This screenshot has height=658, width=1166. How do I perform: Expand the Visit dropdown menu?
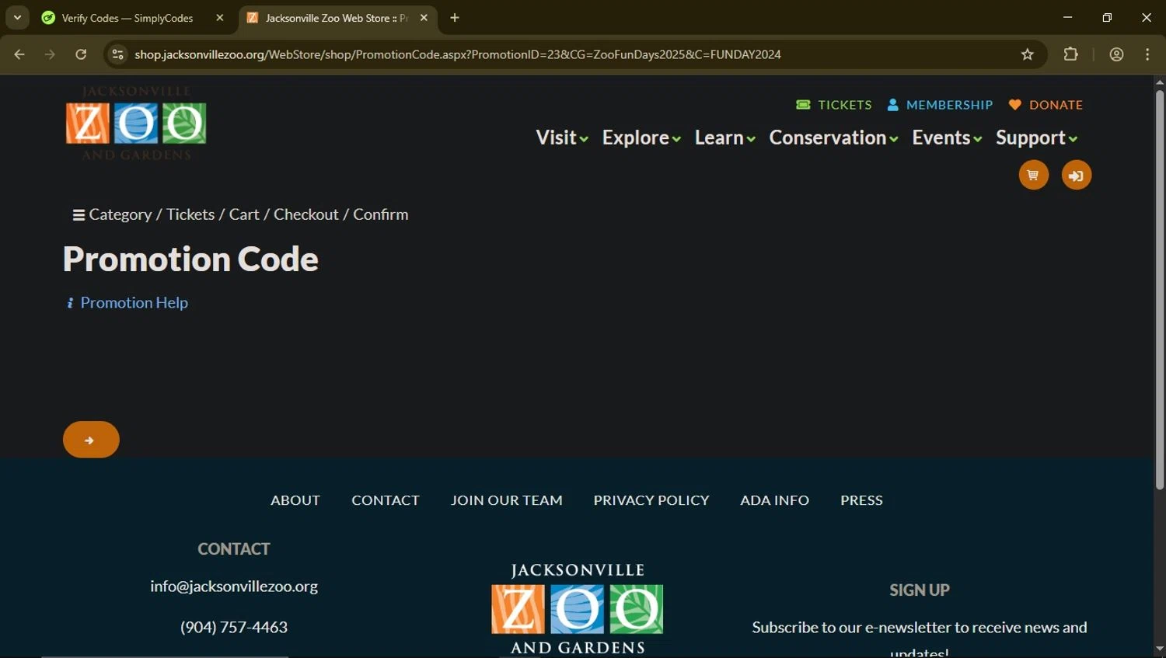[562, 138]
